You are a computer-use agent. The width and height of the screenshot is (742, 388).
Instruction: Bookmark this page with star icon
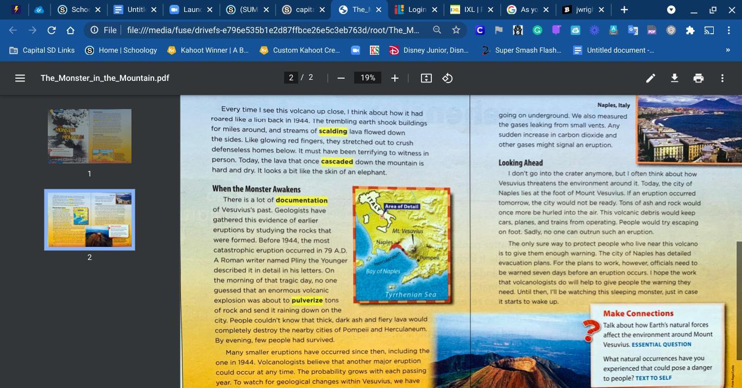(x=456, y=30)
